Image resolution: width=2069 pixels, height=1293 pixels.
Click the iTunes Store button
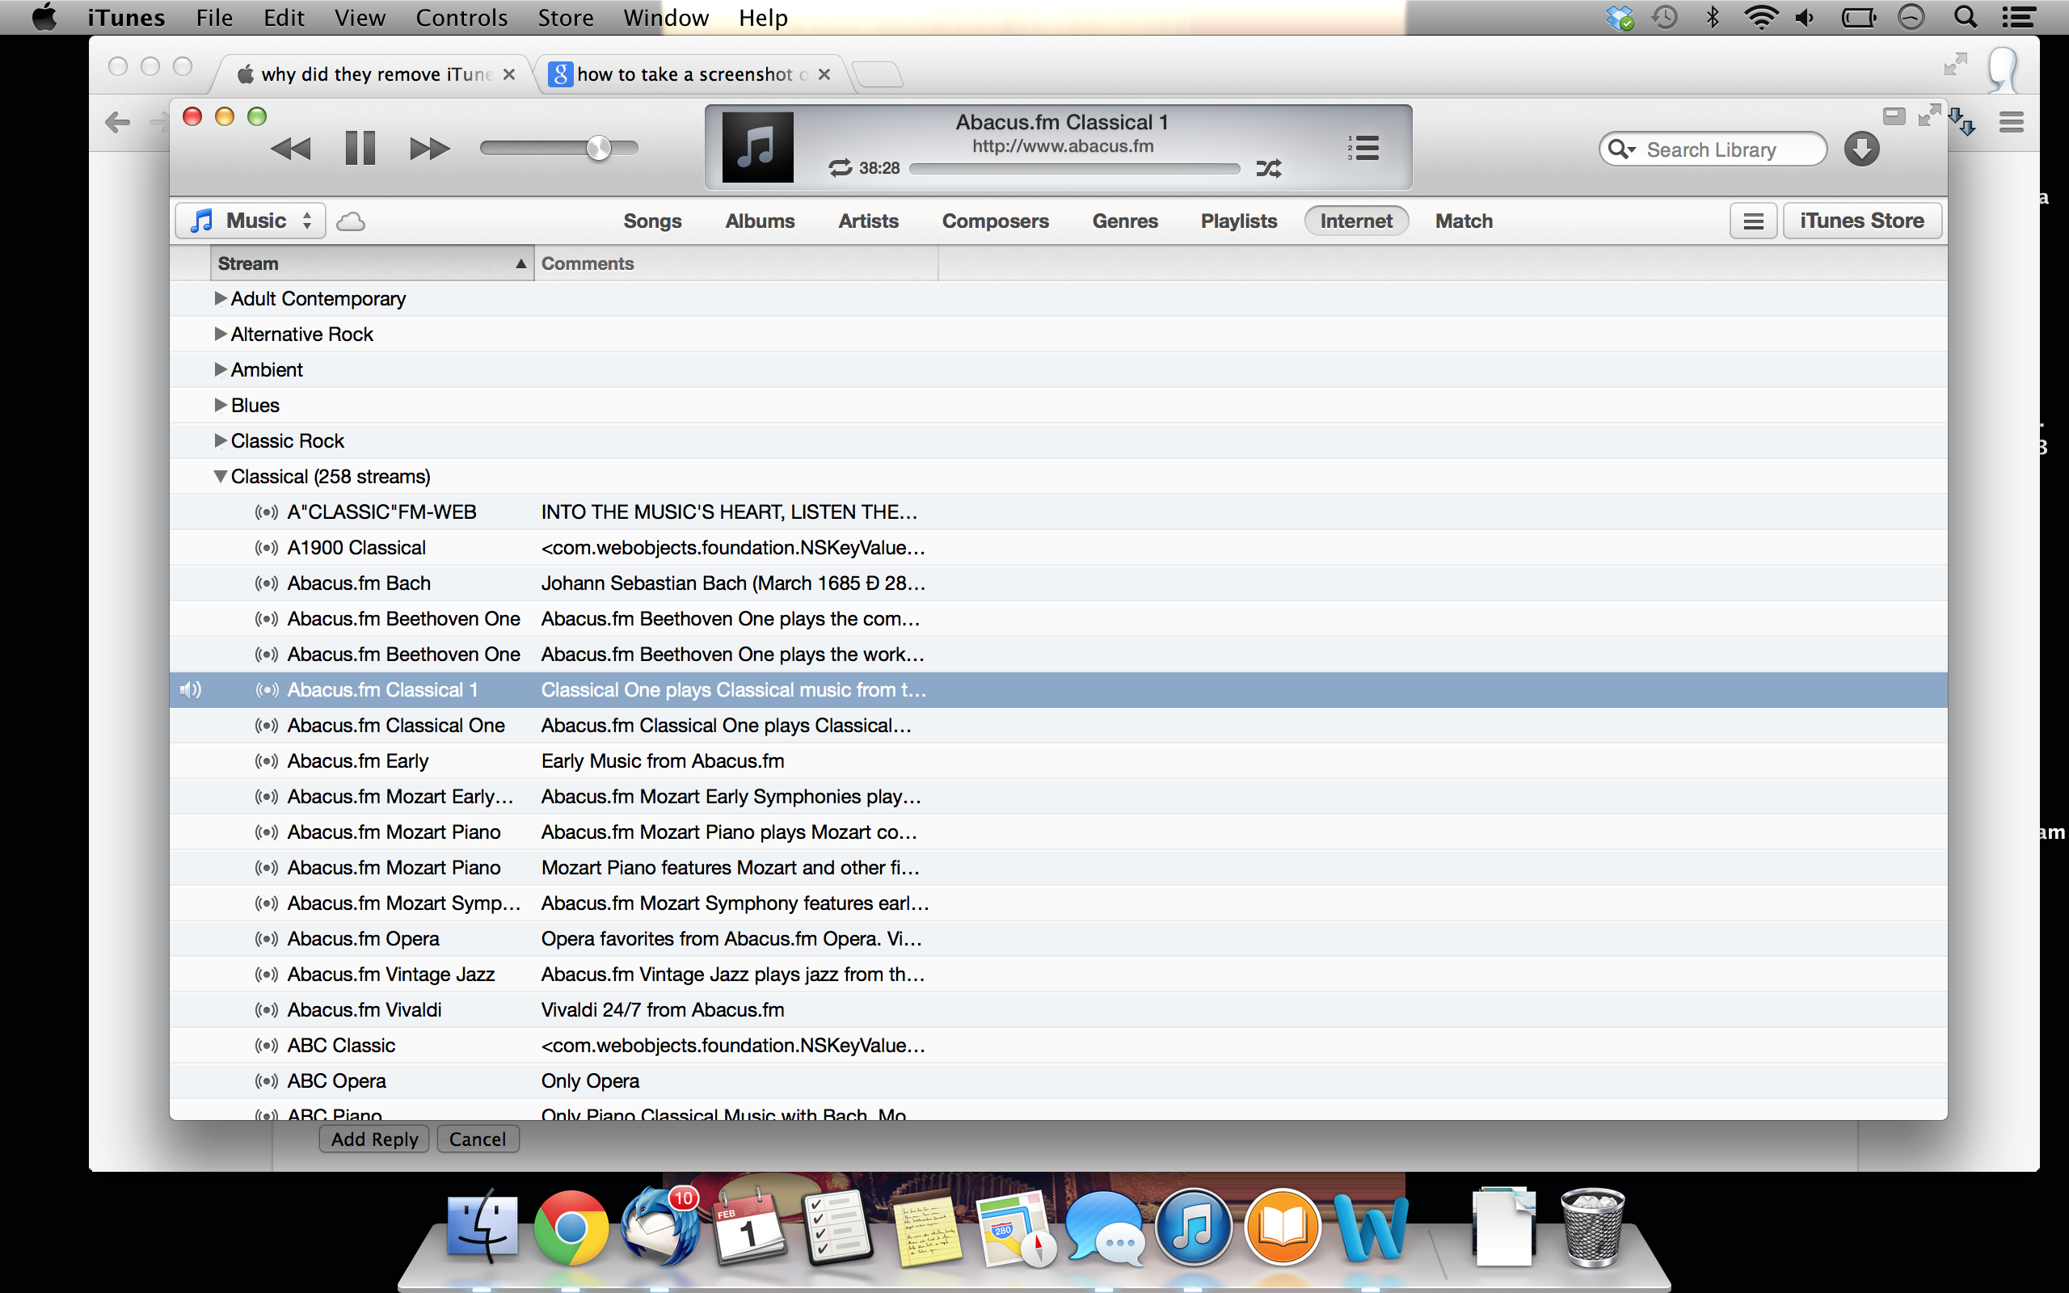1861,221
